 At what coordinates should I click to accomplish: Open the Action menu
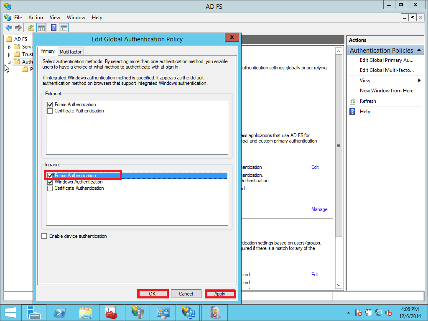click(x=36, y=18)
